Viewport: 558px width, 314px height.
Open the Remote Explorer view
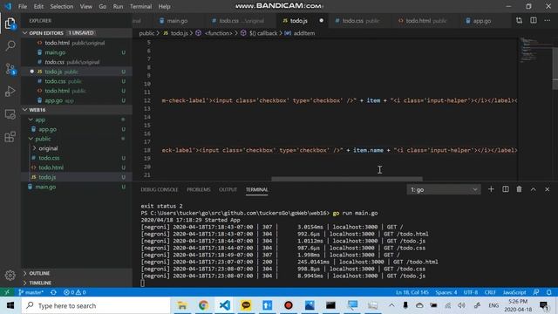coord(10,114)
